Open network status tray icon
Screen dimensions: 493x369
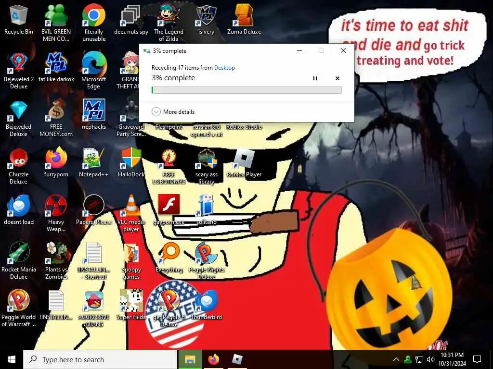(x=419, y=359)
